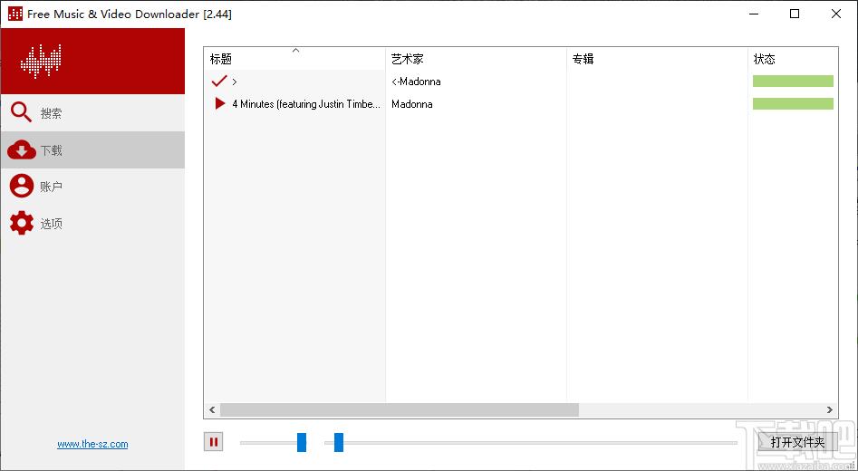The height and width of the screenshot is (471, 858).
Task: Click the 打开文件夹 open folder button
Action: coord(797,442)
